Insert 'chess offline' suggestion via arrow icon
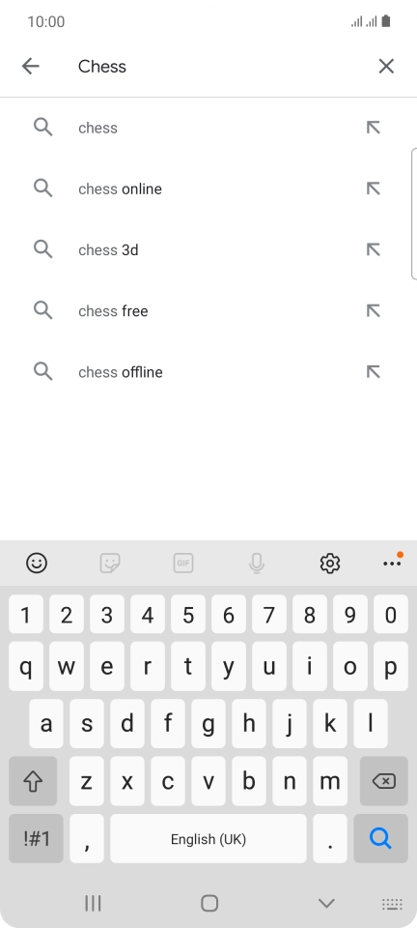 373,371
